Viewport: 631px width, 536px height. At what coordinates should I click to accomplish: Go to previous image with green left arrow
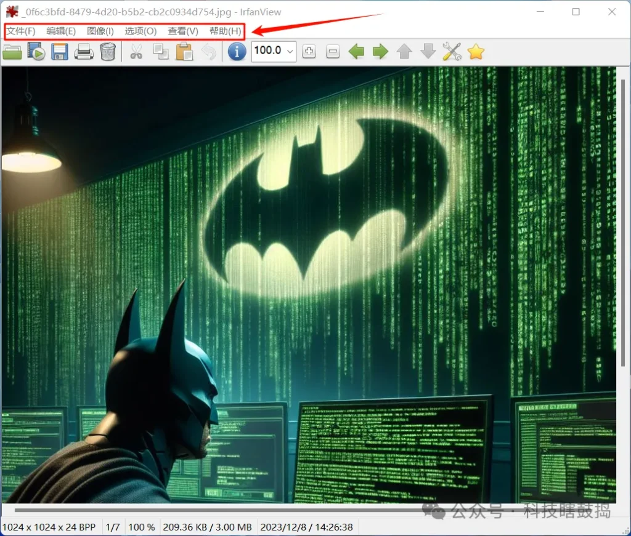tap(357, 52)
